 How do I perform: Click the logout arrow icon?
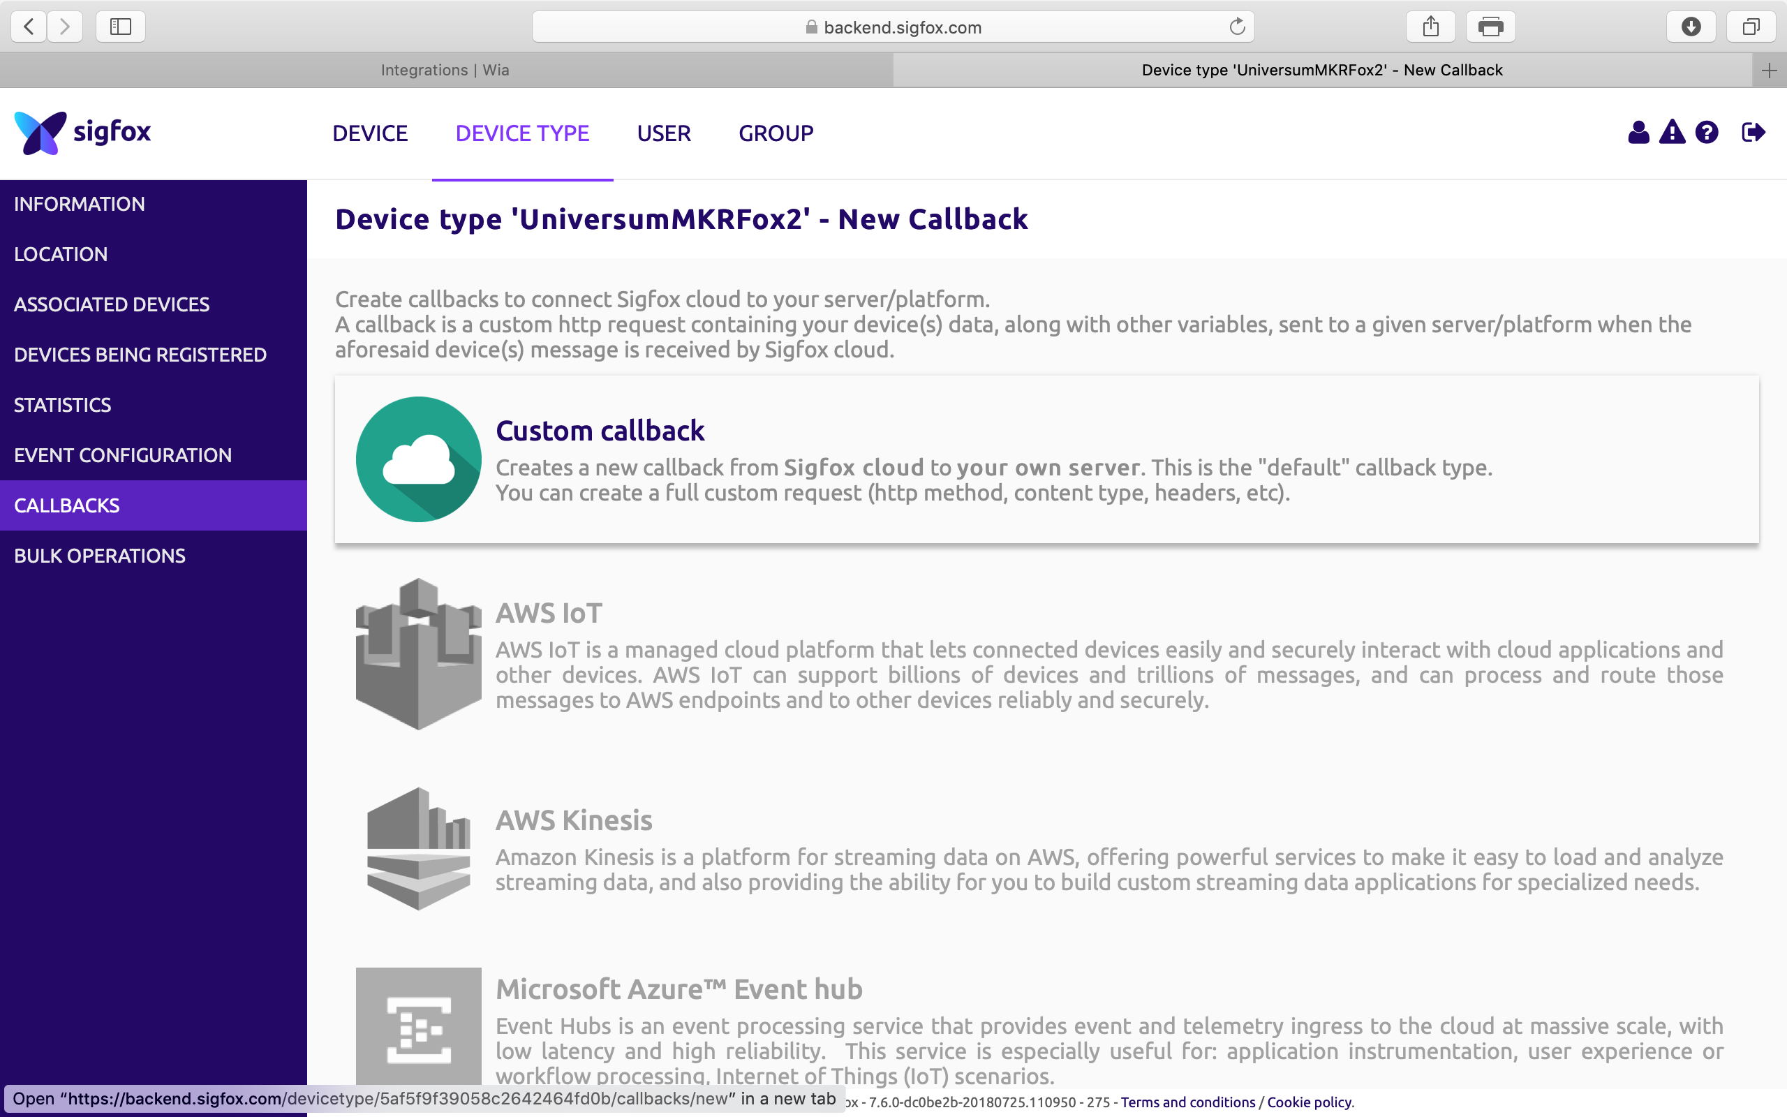[1753, 133]
